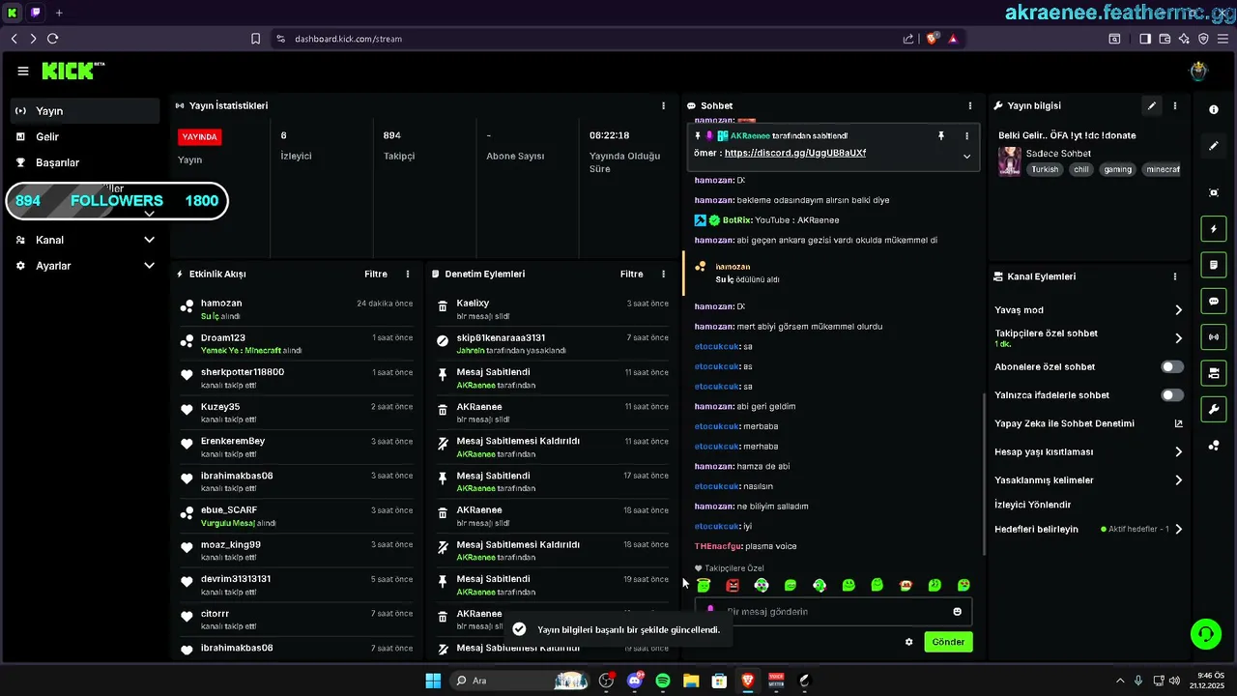Screen dimensions: 1237x696
Task: Open Brave Leo AI sparkle icon
Action: point(1184,39)
